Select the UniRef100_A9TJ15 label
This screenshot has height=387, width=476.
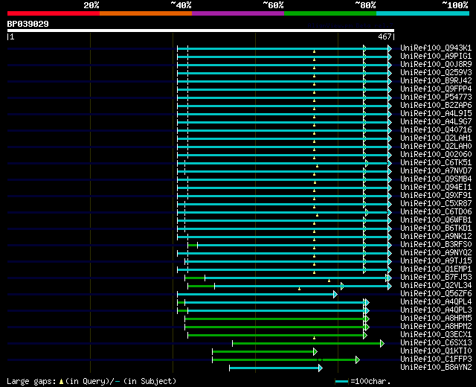point(436,261)
